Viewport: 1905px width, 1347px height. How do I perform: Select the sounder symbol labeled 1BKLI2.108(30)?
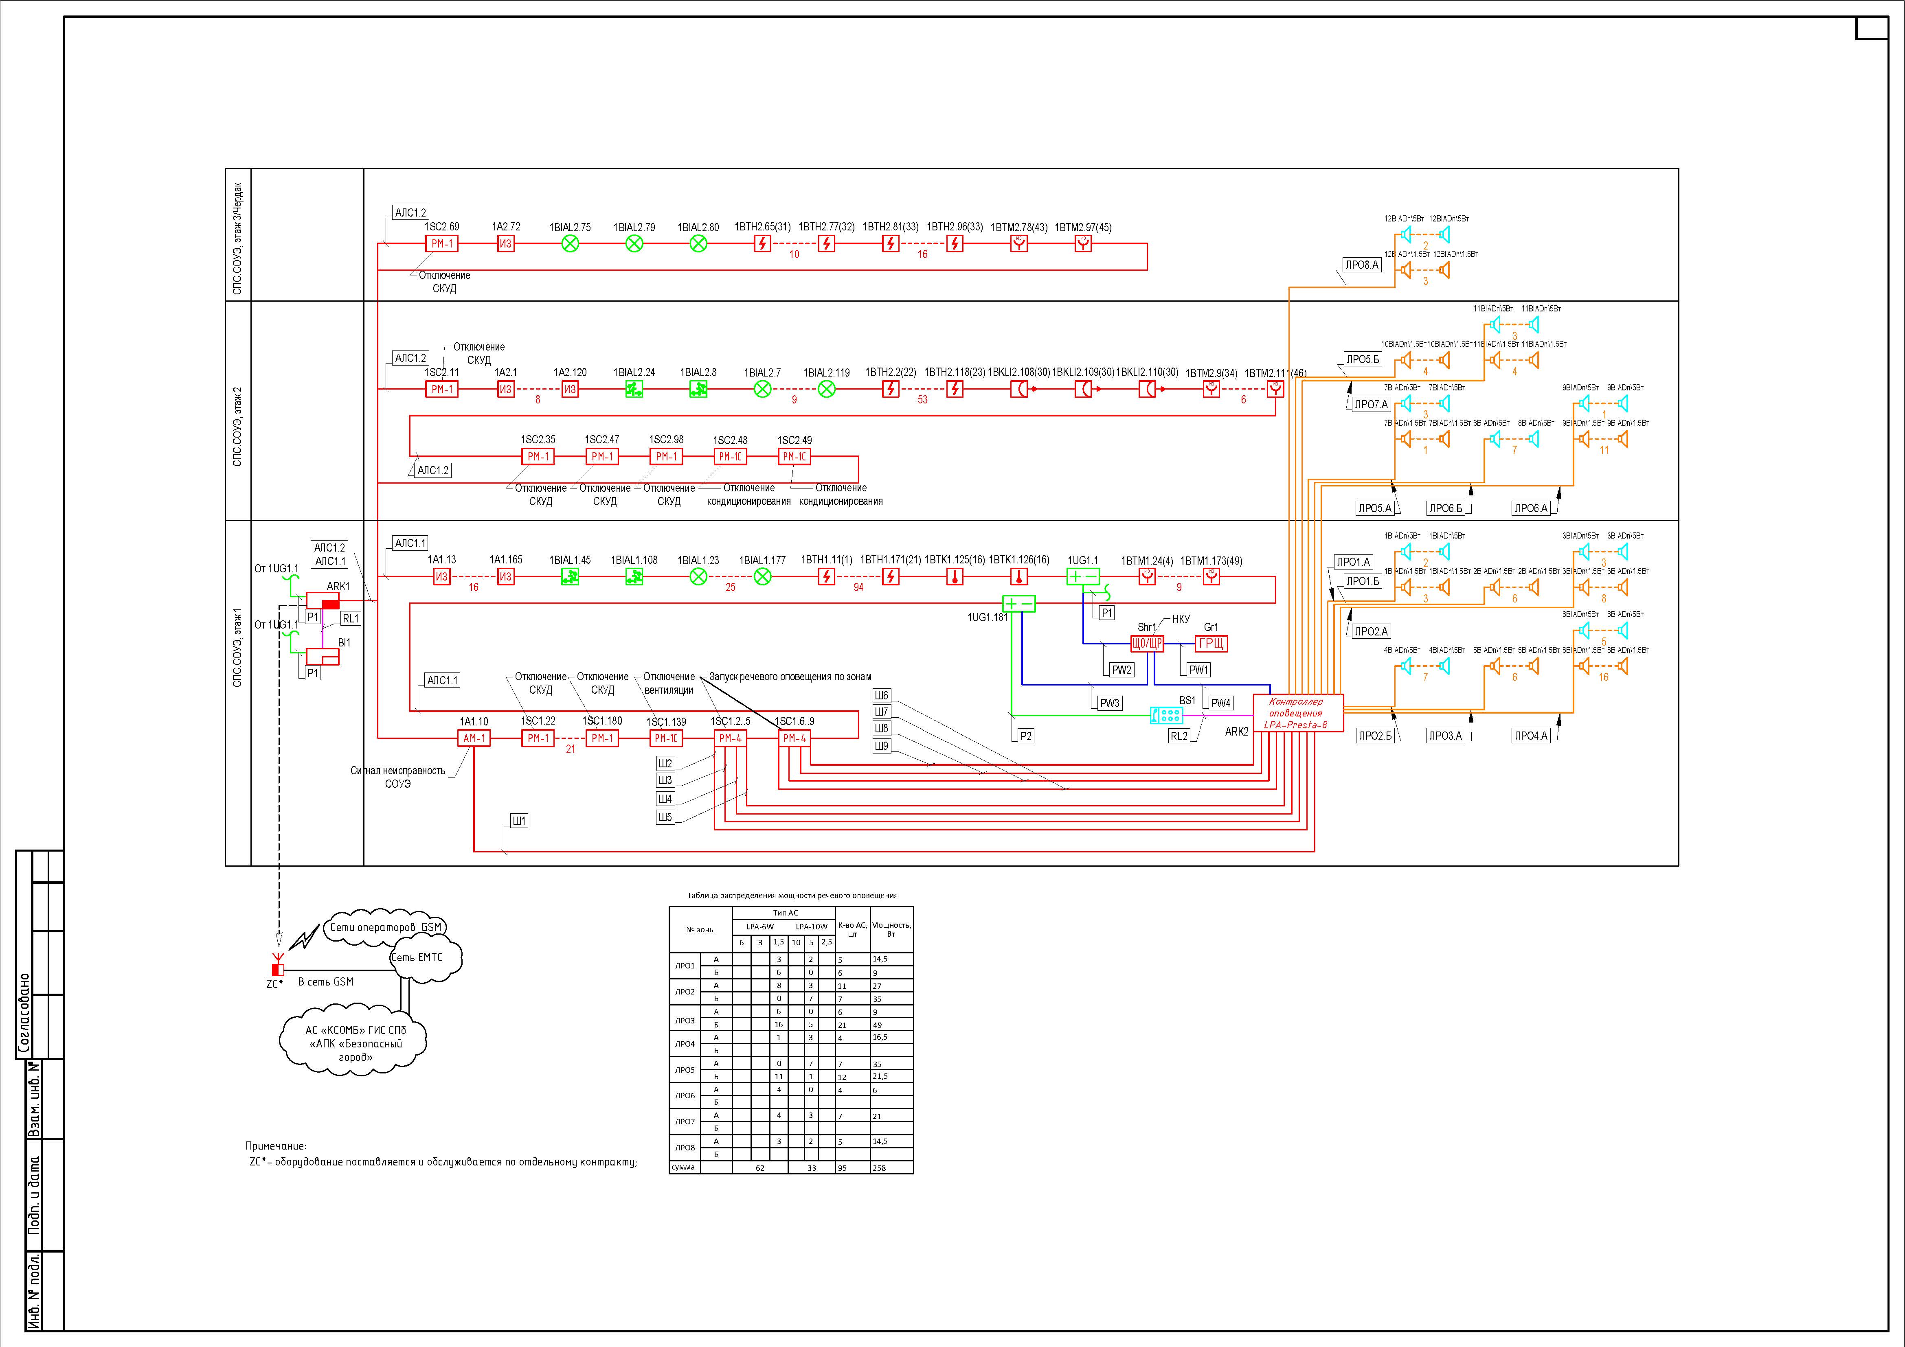1019,389
